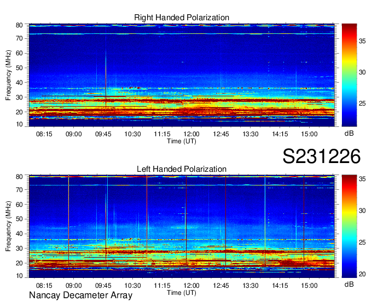Image resolution: width=372 pixels, height=302 pixels.
Task: Click the "15:00" tick of Left Handed plot
Action: (x=310, y=286)
